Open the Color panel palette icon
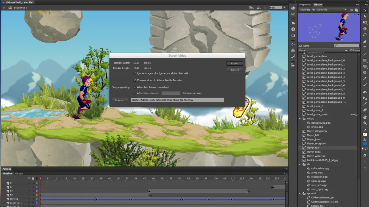369x207 pixels. pyautogui.click(x=293, y=8)
